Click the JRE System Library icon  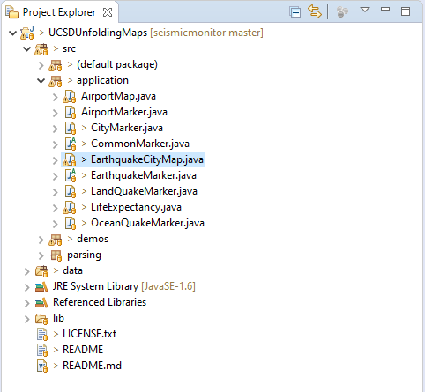pos(41,286)
